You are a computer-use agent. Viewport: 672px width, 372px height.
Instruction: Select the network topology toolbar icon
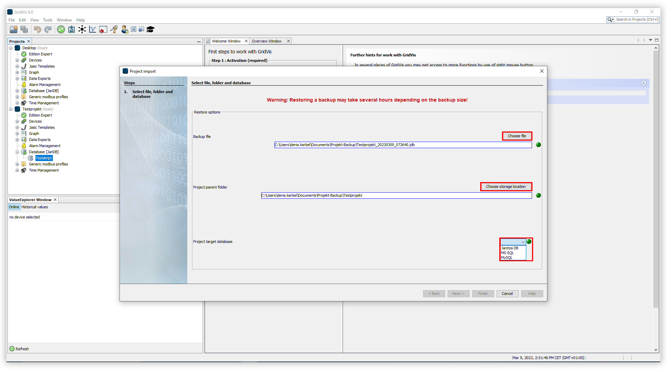pyautogui.click(x=82, y=29)
